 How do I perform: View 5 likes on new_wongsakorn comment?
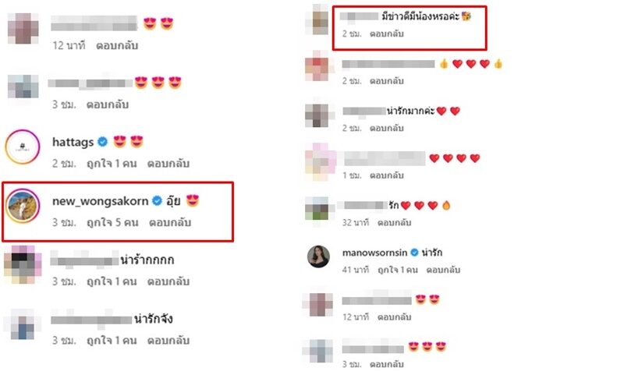click(x=112, y=222)
